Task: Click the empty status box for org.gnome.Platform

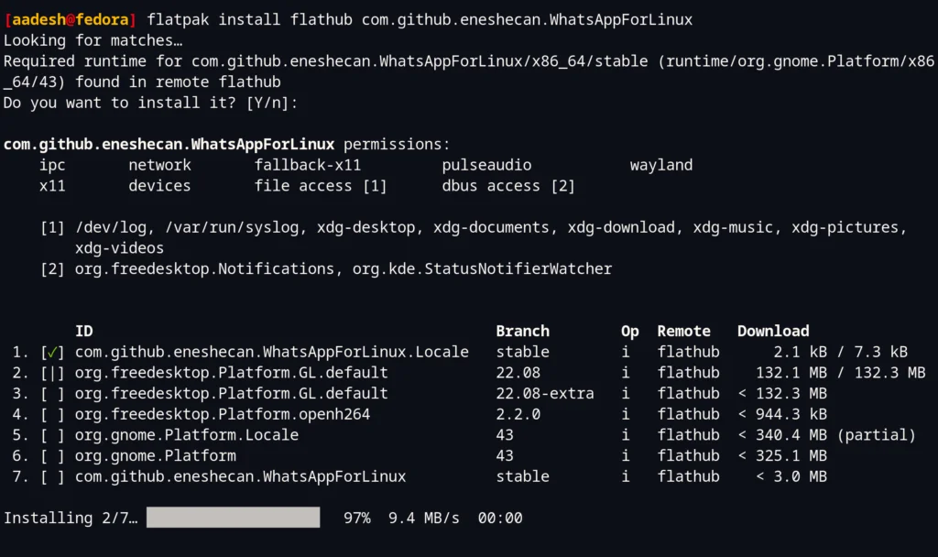Action: [52, 456]
